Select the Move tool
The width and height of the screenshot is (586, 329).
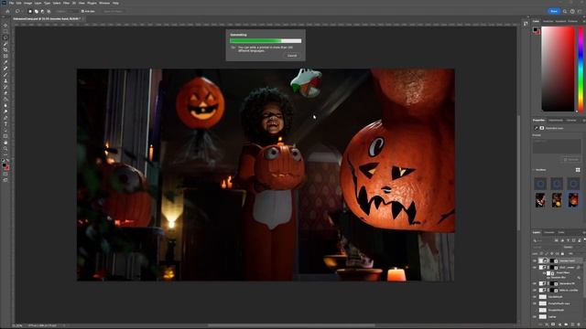(x=5, y=26)
